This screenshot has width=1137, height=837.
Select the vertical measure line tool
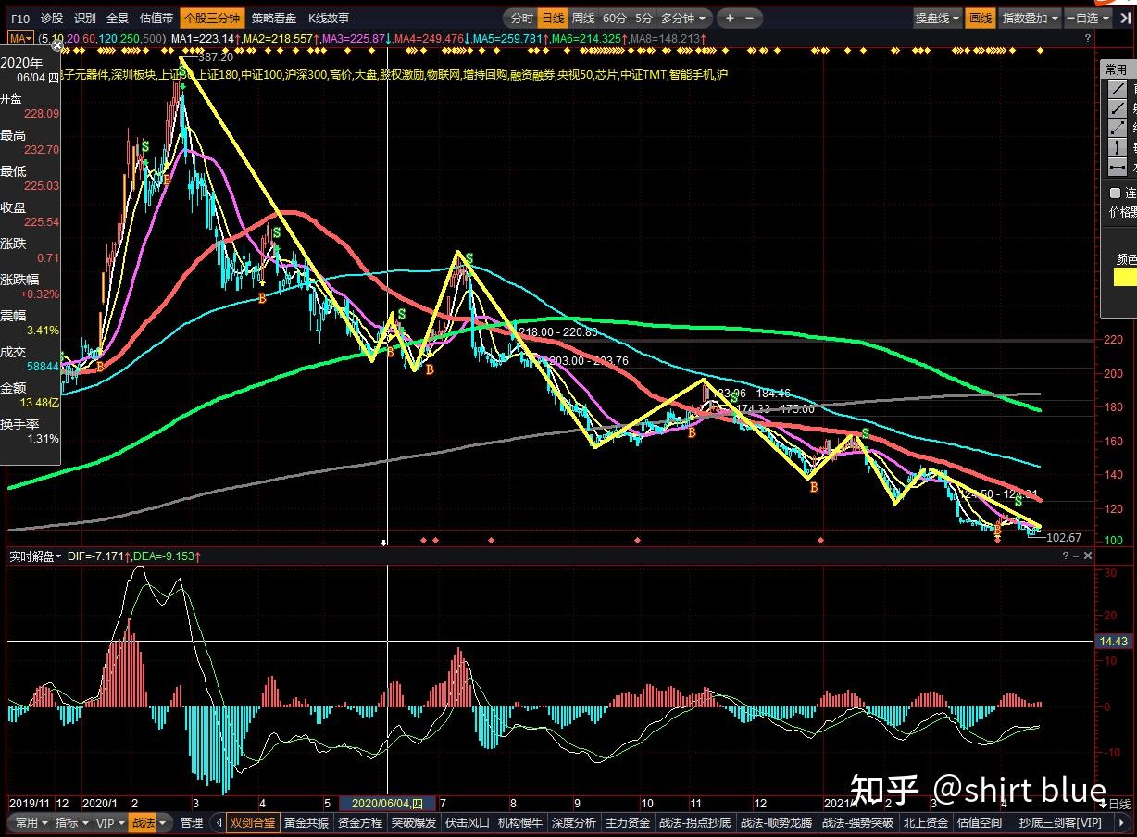(x=1118, y=147)
